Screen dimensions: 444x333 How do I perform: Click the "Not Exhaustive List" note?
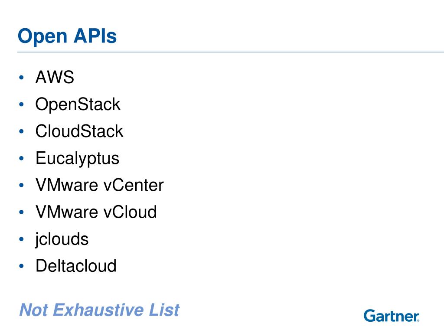point(99,310)
